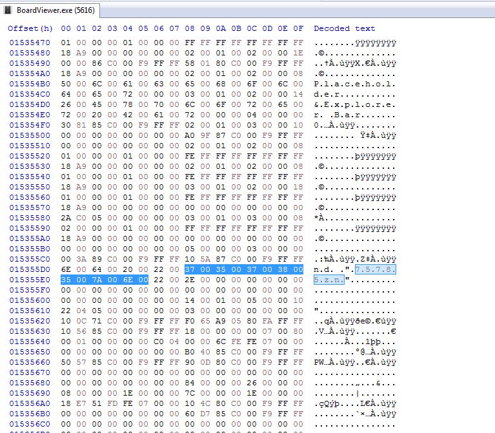Click byte 84 in row 01535680
Image resolution: width=495 pixels, height=433 pixels.
[190, 383]
